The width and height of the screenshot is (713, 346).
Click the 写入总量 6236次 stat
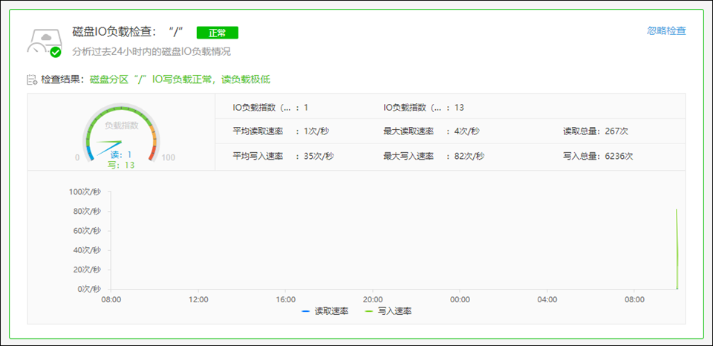[597, 157]
